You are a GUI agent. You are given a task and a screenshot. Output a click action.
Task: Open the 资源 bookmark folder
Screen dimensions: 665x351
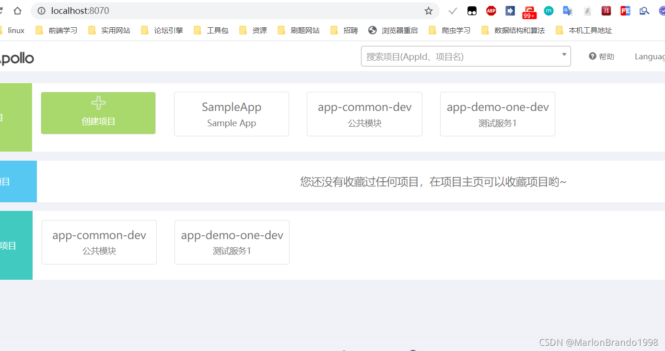253,30
